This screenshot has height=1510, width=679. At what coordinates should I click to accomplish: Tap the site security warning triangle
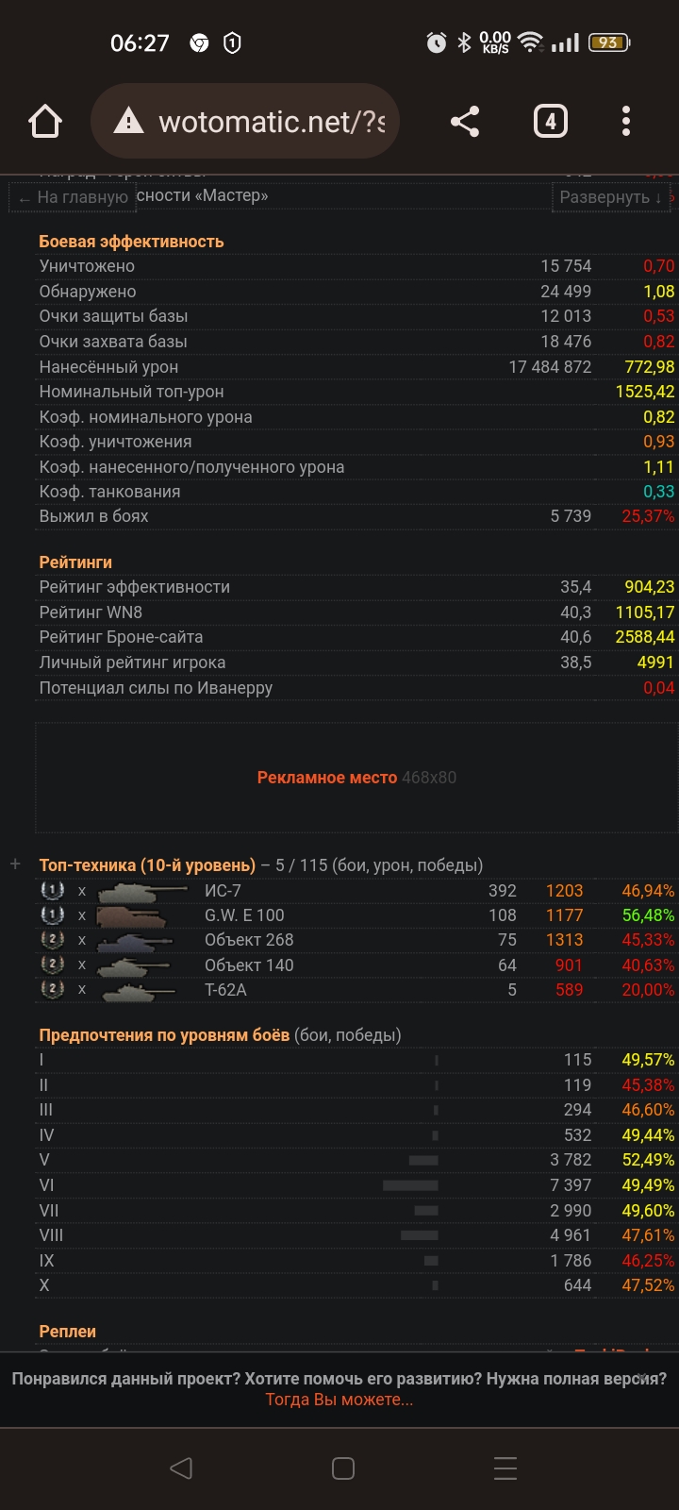[x=128, y=122]
